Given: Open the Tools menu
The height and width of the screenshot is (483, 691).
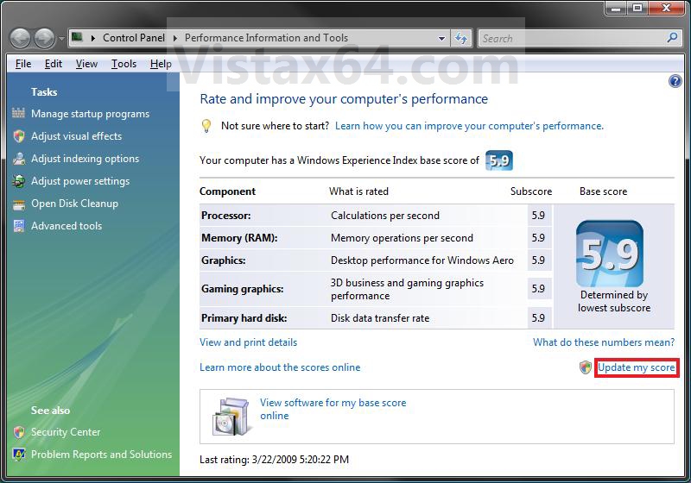Looking at the screenshot, I should tap(124, 64).
